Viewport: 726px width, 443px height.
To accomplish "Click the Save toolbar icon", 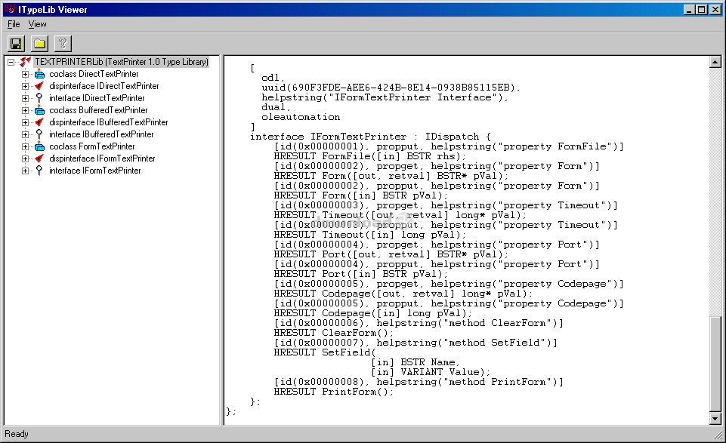I will 16,44.
